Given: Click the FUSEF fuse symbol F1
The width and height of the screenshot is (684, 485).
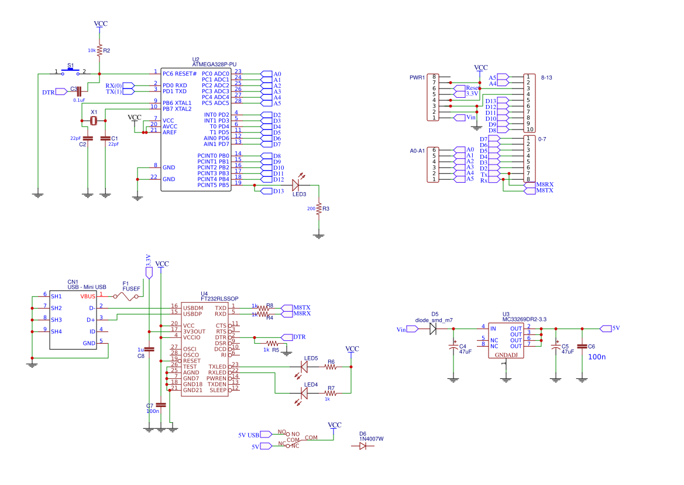Looking at the screenshot, I should point(126,296).
